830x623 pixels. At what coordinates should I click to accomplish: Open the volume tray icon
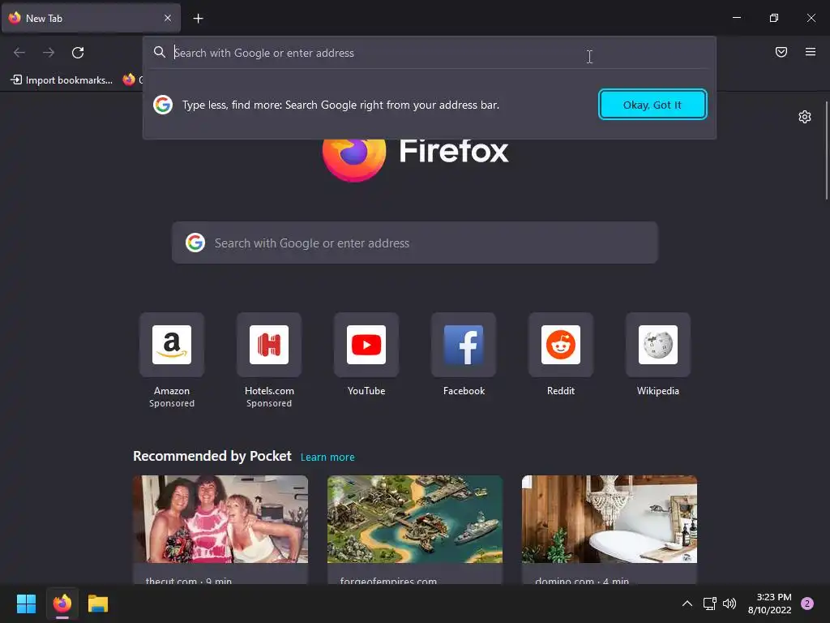(729, 604)
